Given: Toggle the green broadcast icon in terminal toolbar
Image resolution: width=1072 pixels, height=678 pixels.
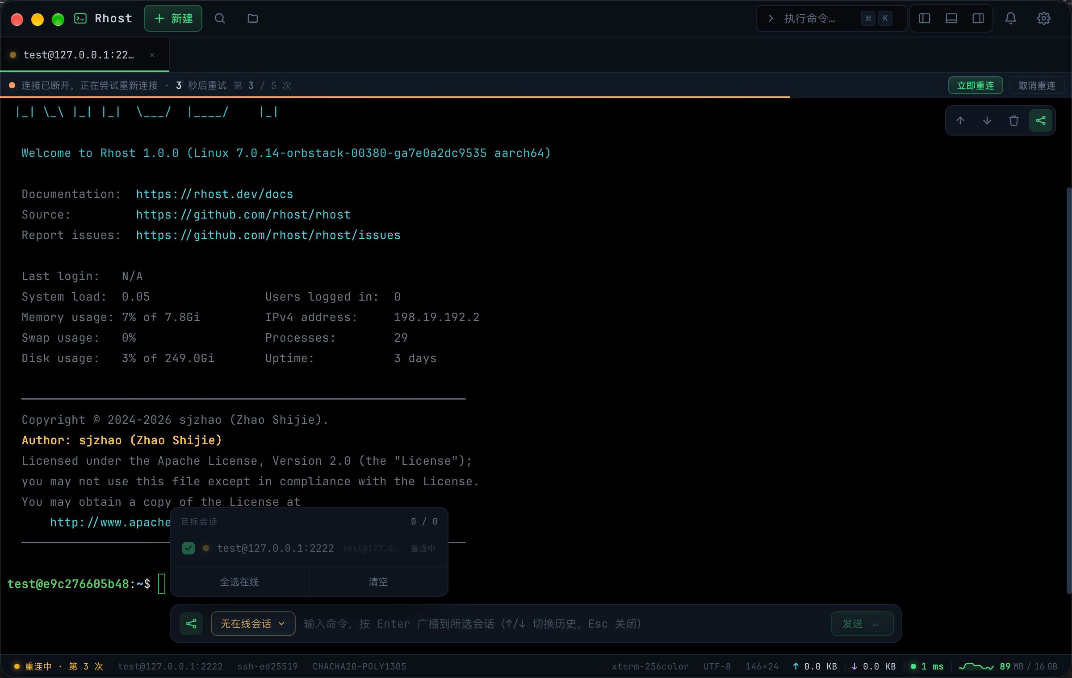Looking at the screenshot, I should tap(1041, 120).
